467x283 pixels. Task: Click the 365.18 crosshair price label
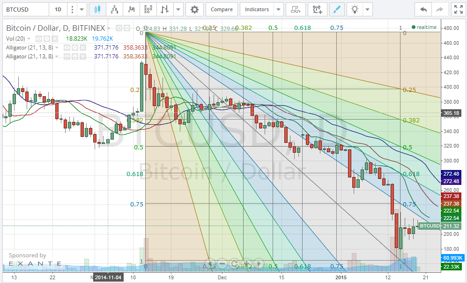coord(451,113)
